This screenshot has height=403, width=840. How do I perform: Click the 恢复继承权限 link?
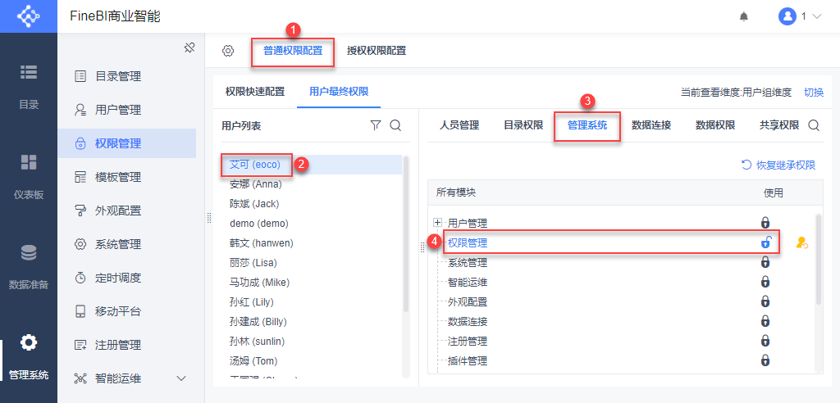778,165
